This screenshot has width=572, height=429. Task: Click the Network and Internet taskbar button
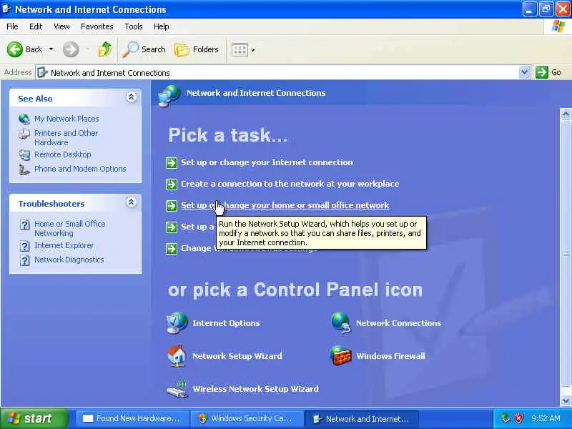(x=363, y=419)
